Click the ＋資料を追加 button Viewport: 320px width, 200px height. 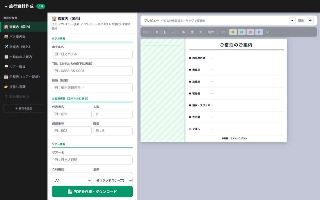24,109
